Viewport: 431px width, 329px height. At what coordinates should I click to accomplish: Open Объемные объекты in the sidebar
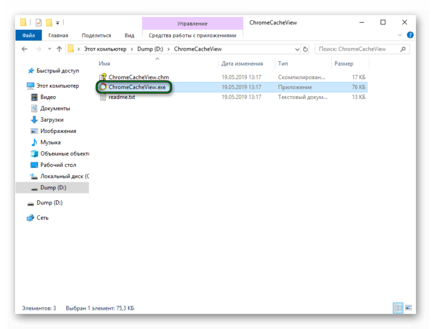pyautogui.click(x=65, y=154)
